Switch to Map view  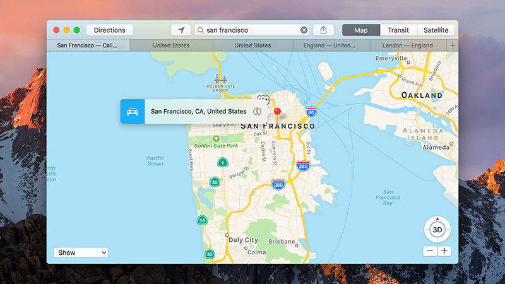click(x=361, y=30)
